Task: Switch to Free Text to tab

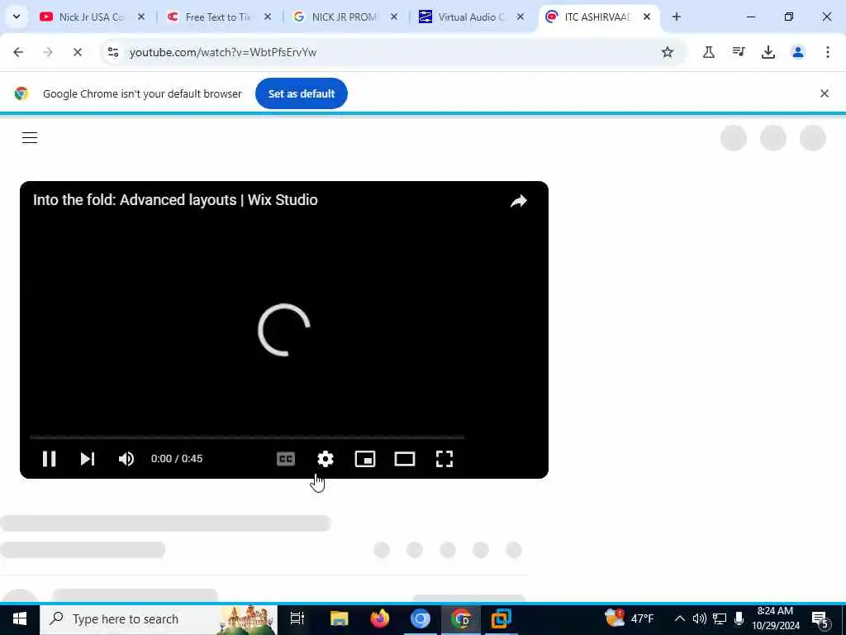Action: 218,17
